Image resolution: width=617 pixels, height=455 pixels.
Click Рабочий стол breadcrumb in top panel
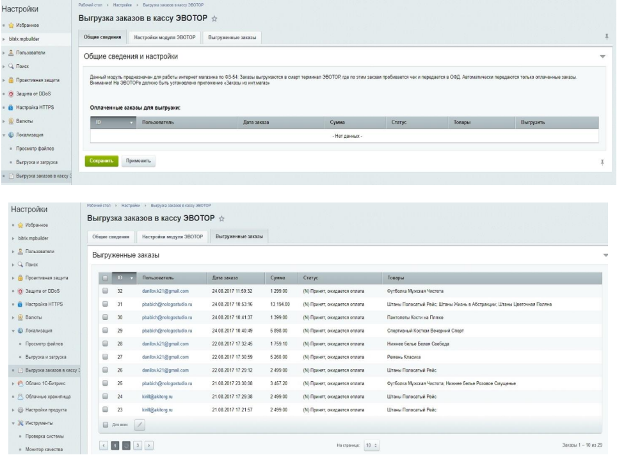90,5
